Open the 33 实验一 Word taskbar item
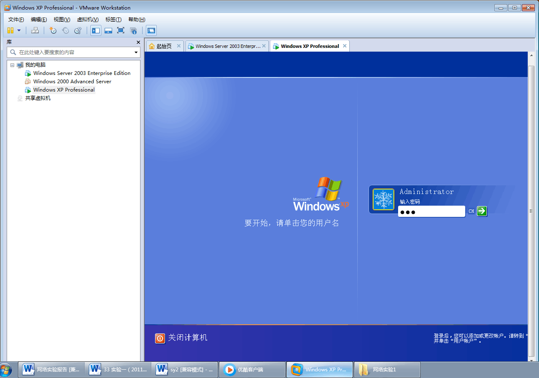This screenshot has height=378, width=539. pyautogui.click(x=118, y=369)
